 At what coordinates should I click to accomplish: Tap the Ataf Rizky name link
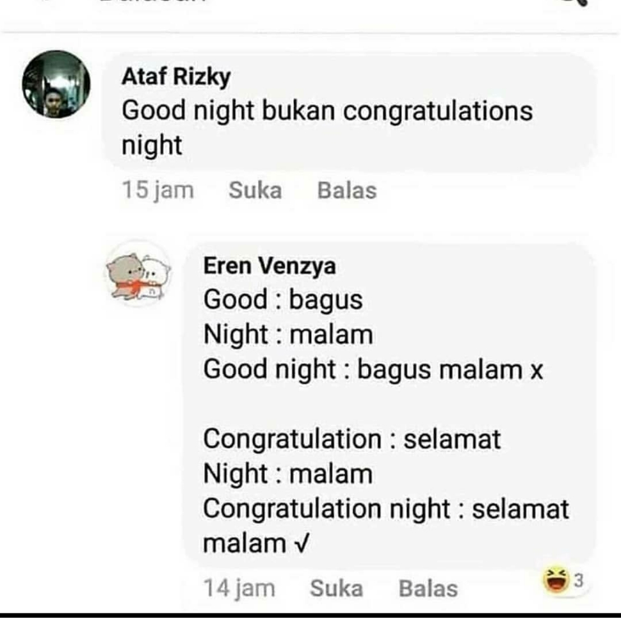pyautogui.click(x=176, y=76)
